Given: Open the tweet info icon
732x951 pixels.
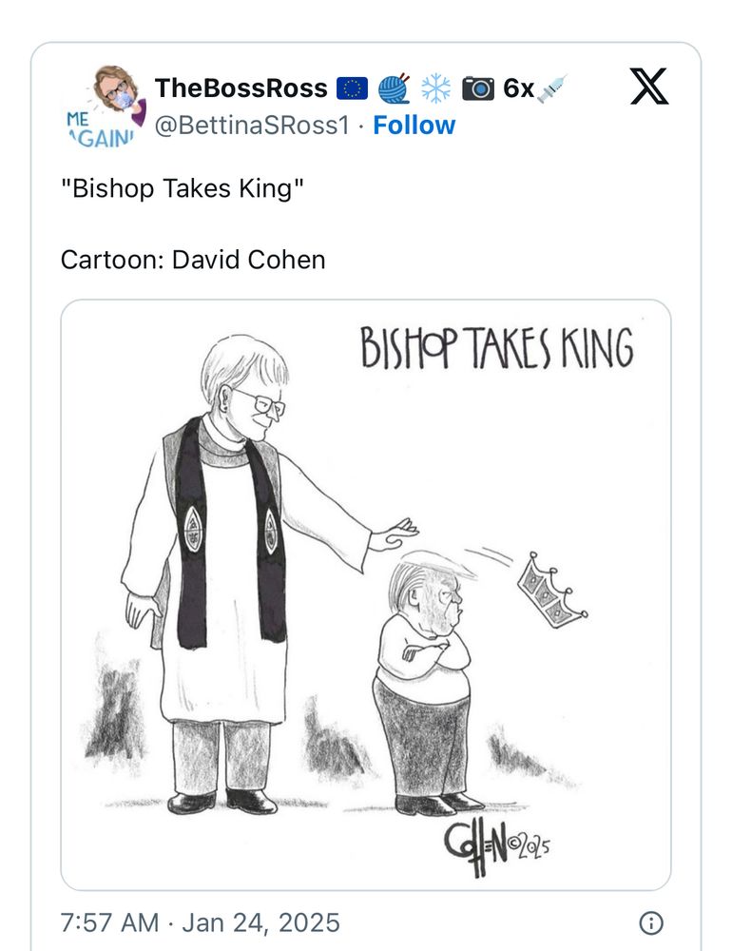Looking at the screenshot, I should 651,923.
